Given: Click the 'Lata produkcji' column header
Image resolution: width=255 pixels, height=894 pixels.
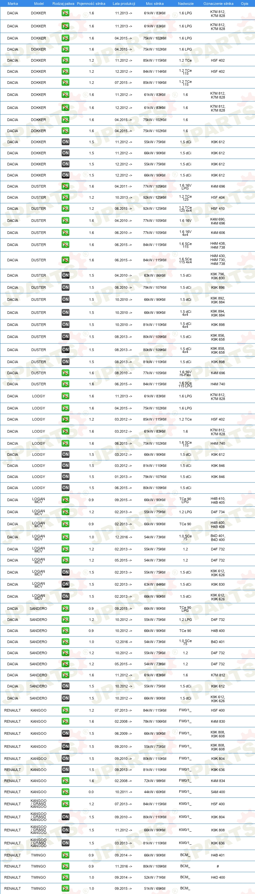Looking at the screenshot, I should click(124, 4).
